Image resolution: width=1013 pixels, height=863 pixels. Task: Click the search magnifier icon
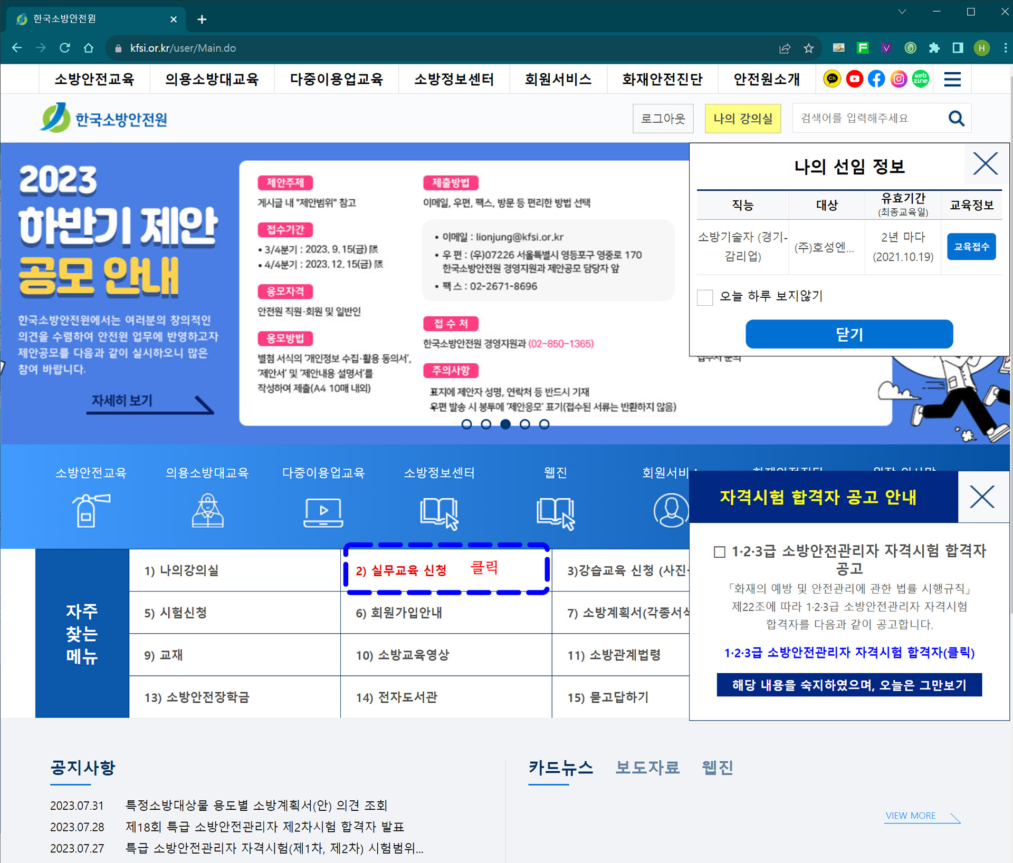point(956,118)
